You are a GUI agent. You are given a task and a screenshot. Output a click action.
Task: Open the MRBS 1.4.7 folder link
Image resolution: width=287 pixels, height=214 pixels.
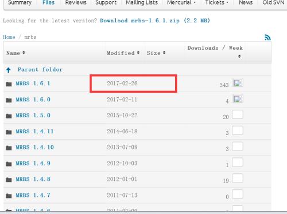click(x=33, y=195)
